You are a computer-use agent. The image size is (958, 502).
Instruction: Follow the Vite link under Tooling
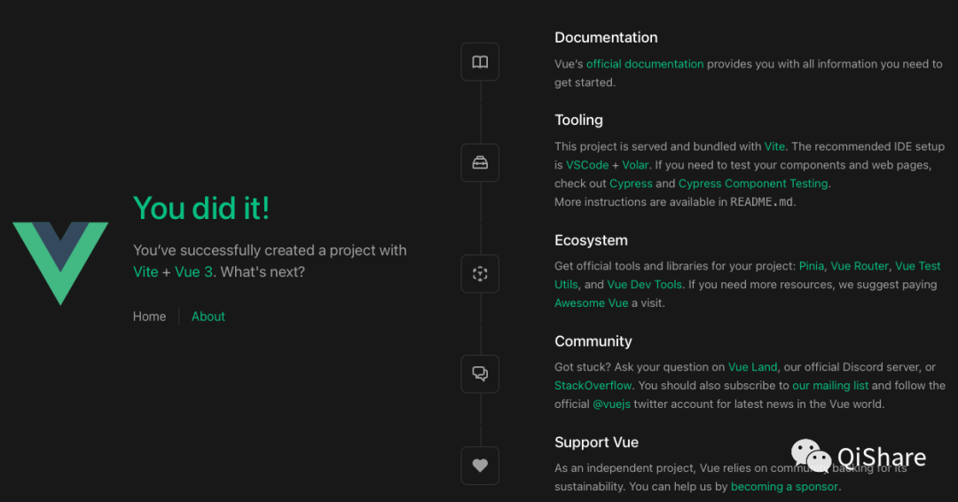[x=774, y=146]
